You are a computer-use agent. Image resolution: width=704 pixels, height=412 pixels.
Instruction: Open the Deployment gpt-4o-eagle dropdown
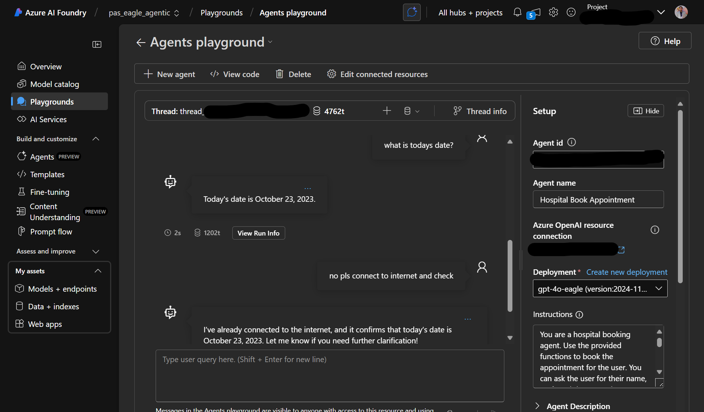(x=600, y=289)
